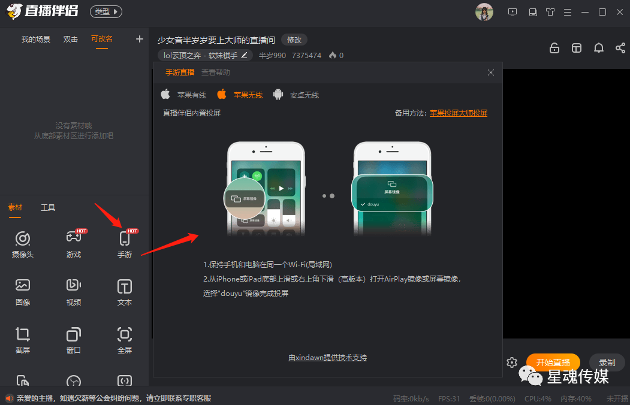Click the room title 少女音半岁岁要上大师的直播间

[x=216, y=40]
